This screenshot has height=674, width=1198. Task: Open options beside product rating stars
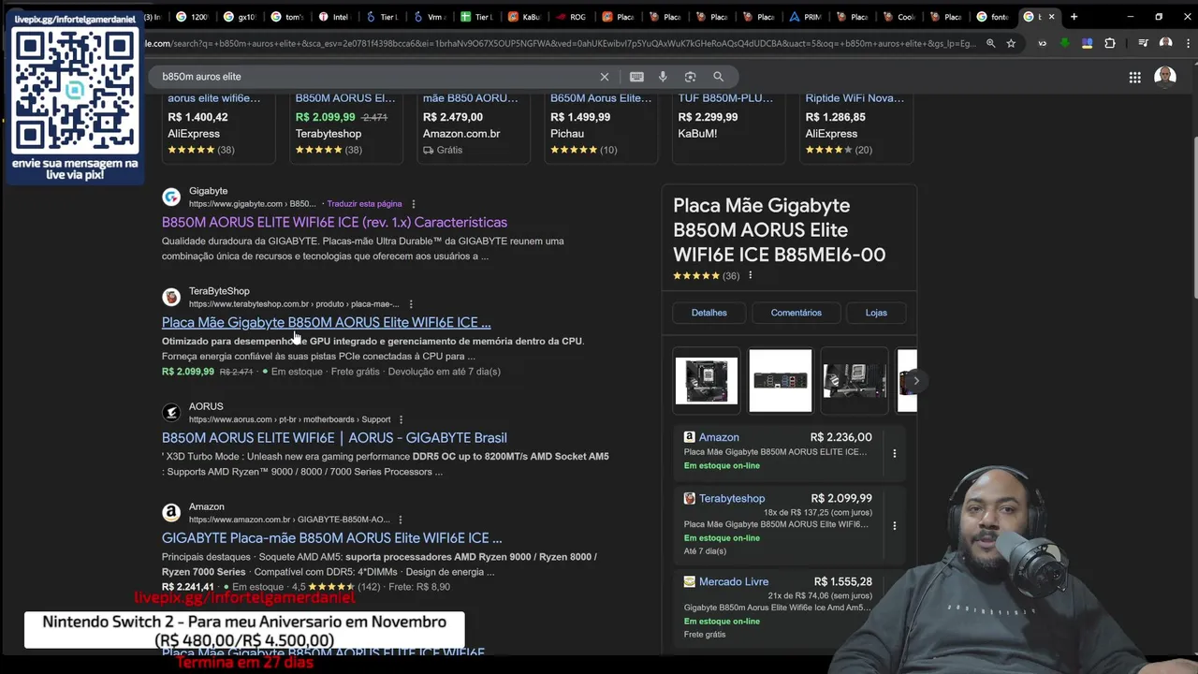750,275
